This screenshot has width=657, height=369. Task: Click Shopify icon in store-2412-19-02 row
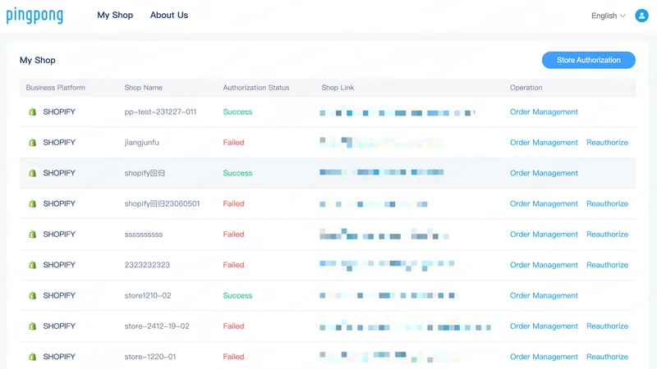coord(32,326)
